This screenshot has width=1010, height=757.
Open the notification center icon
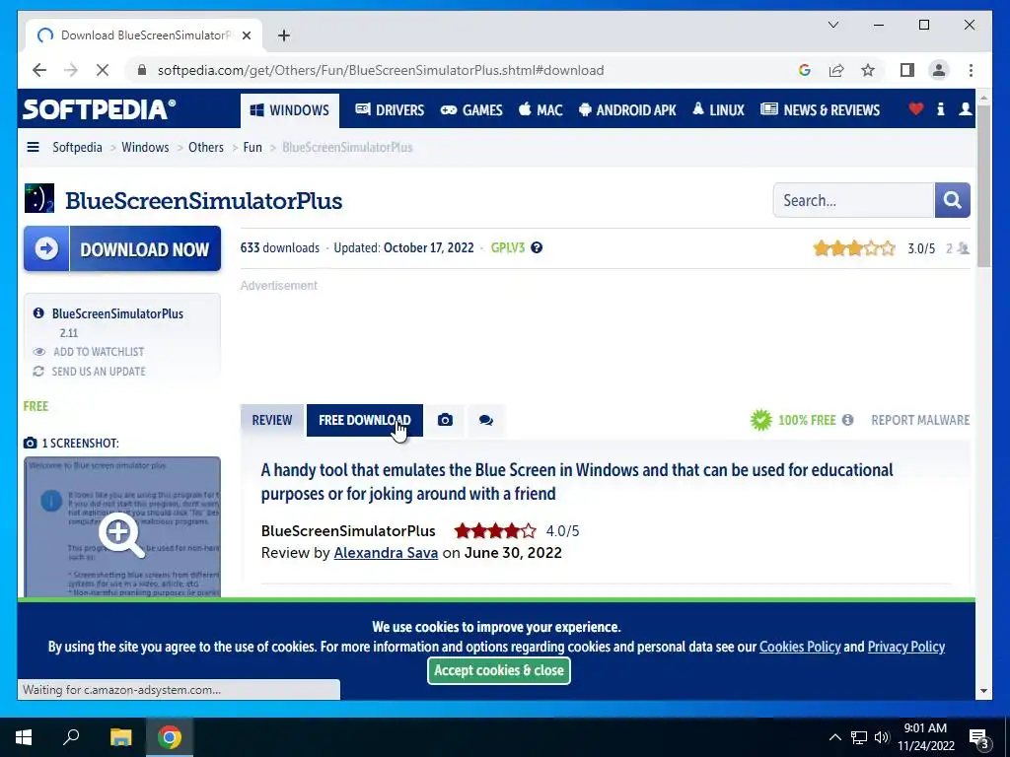(x=978, y=737)
